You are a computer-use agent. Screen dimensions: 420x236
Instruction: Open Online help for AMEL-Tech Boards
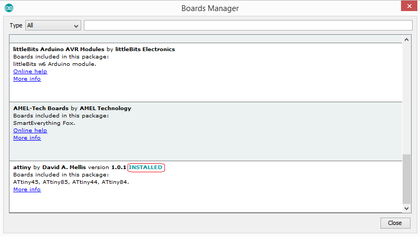30,131
